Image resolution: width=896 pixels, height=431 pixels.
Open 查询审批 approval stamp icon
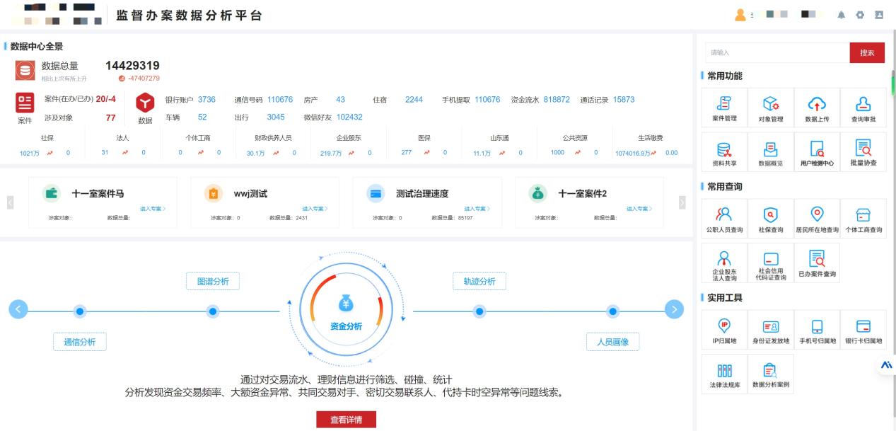[862, 104]
